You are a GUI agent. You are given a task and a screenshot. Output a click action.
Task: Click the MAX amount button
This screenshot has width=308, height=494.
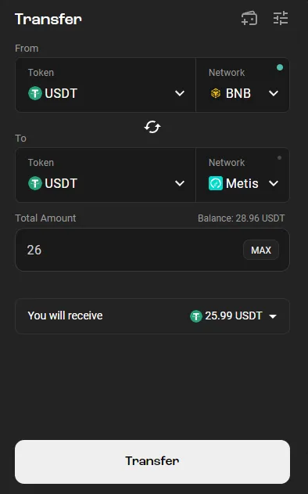(261, 250)
